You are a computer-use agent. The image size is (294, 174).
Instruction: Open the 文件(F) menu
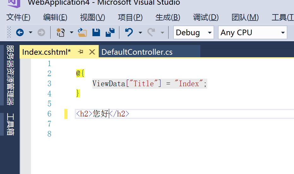[18, 17]
